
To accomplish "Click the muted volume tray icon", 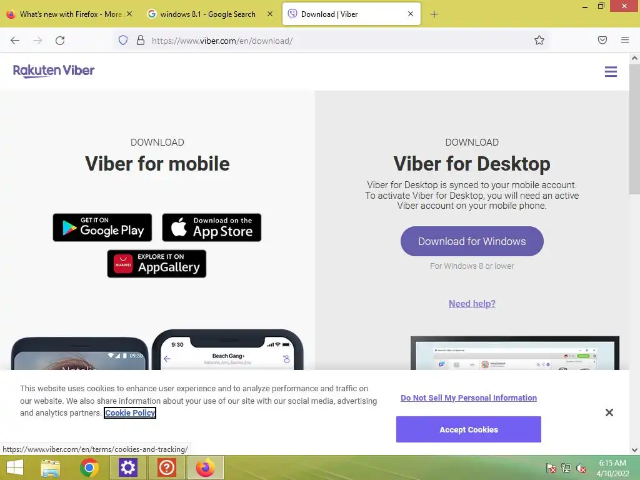I will pos(581,467).
